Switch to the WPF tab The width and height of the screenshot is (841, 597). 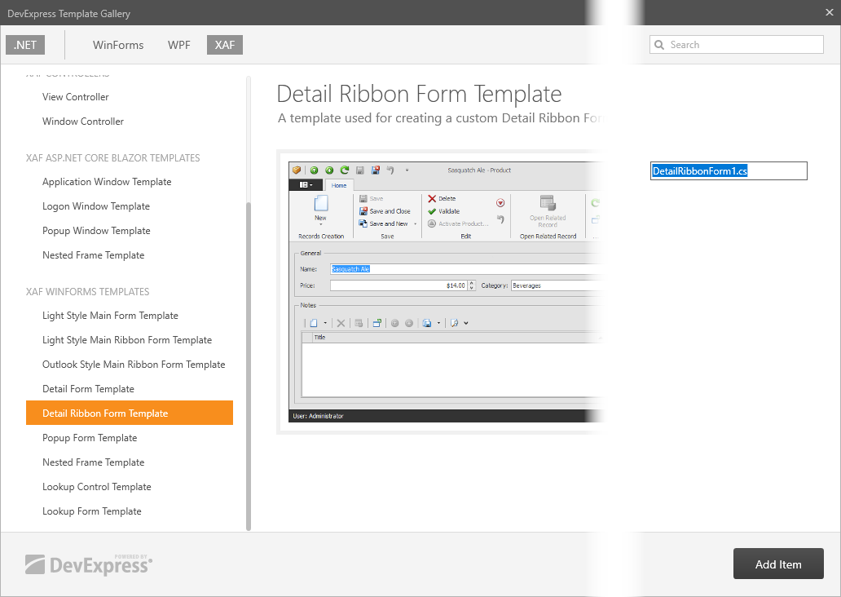coord(179,45)
